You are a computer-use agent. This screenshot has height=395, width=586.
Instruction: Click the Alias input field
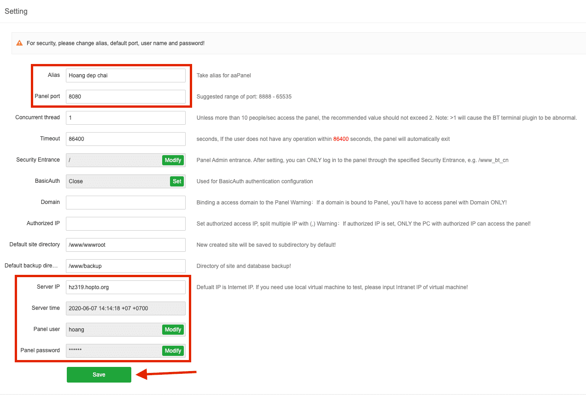[125, 76]
